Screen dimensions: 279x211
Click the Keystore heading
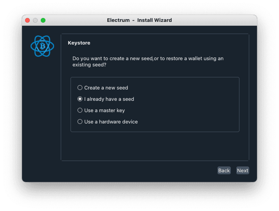click(x=79, y=43)
